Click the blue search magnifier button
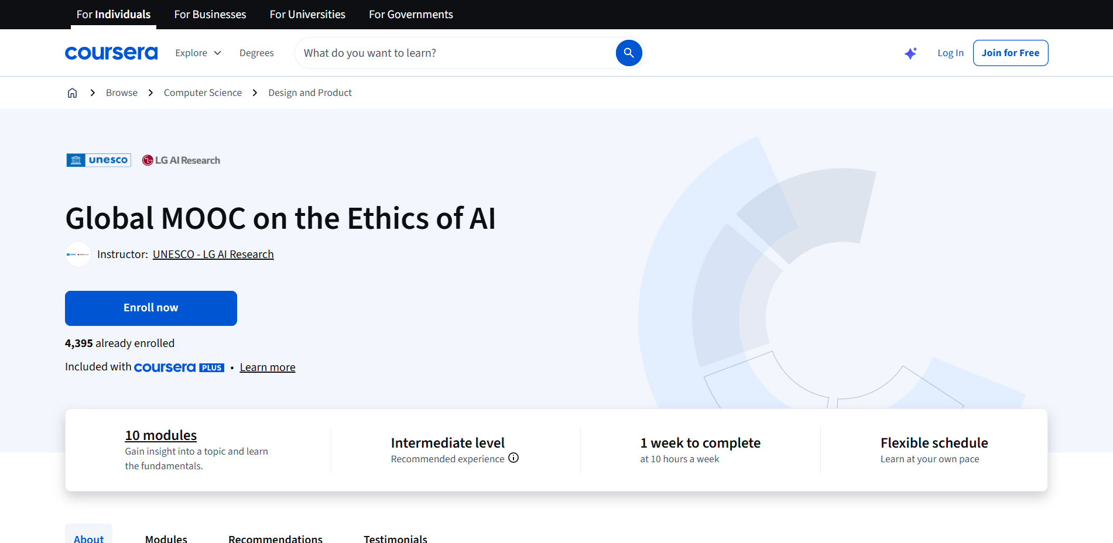 [x=629, y=53]
